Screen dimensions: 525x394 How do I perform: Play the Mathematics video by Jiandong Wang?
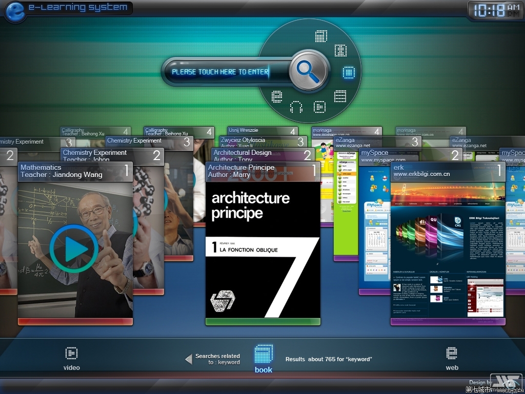(74, 248)
